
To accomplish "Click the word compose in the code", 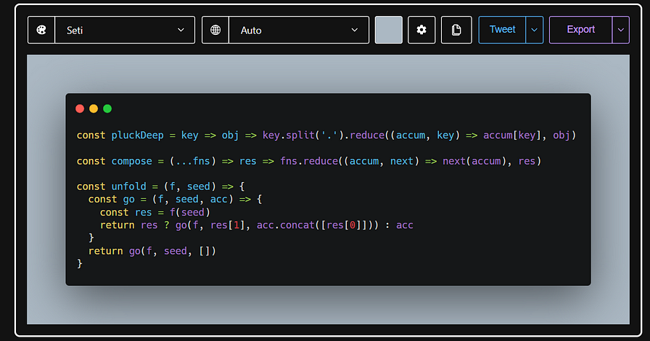I will [131, 161].
